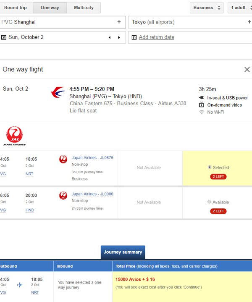Open Japan Airlines - JL0876 flight link
252x302 pixels.
[92, 158]
